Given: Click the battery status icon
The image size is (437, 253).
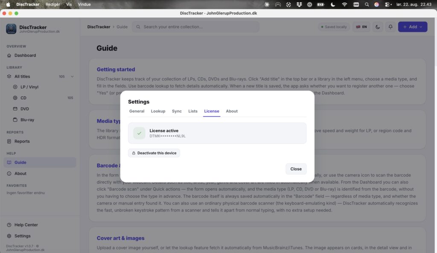Looking at the screenshot, I should tap(320, 4).
